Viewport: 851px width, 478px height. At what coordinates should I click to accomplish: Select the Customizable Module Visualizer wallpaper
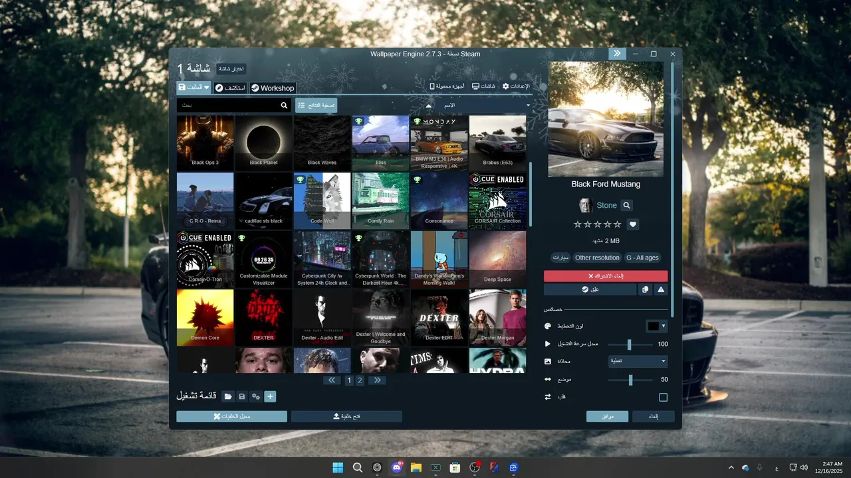point(263,260)
